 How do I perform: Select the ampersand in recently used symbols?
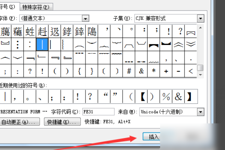(178, 96)
